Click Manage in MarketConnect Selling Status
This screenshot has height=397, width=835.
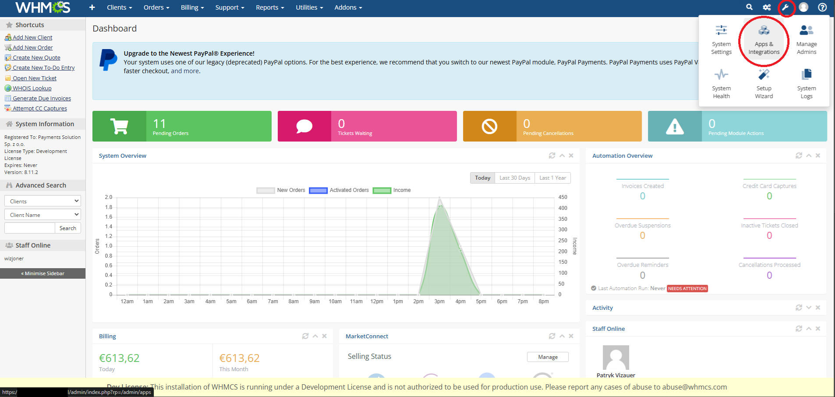(x=548, y=357)
